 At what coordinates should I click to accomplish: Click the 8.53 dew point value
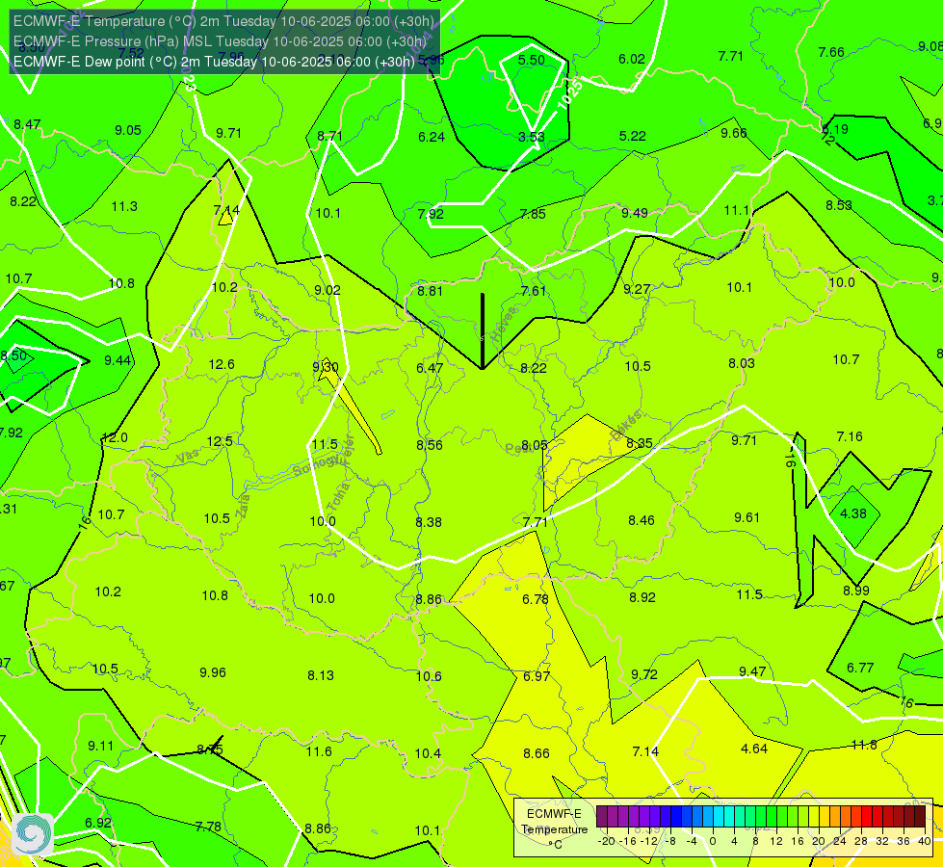pos(838,206)
